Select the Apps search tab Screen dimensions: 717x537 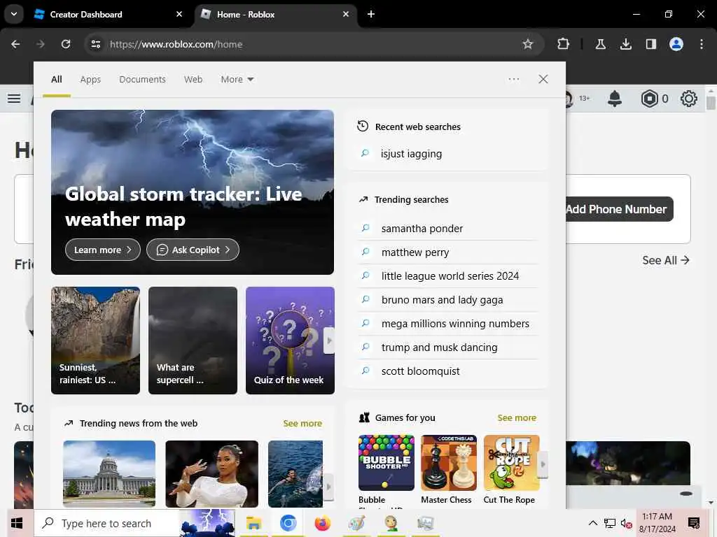[x=90, y=80]
